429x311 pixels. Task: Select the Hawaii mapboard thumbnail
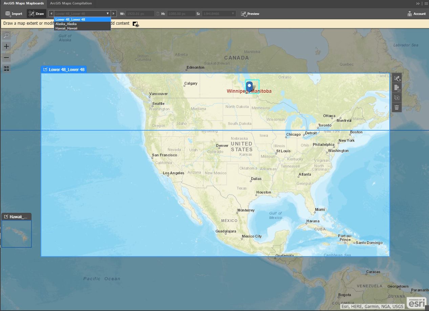click(x=17, y=234)
